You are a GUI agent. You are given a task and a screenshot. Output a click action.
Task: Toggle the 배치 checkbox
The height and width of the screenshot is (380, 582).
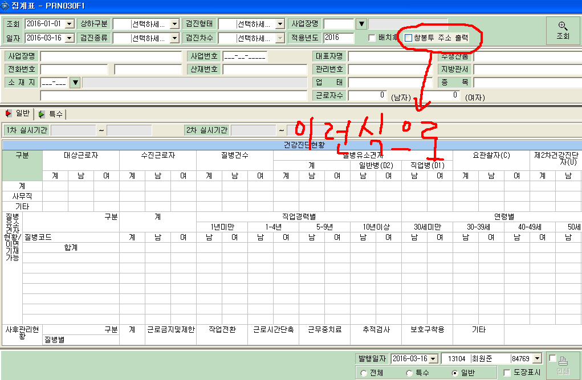pyautogui.click(x=372, y=38)
